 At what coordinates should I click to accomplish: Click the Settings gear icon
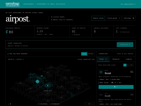pos(133,18)
